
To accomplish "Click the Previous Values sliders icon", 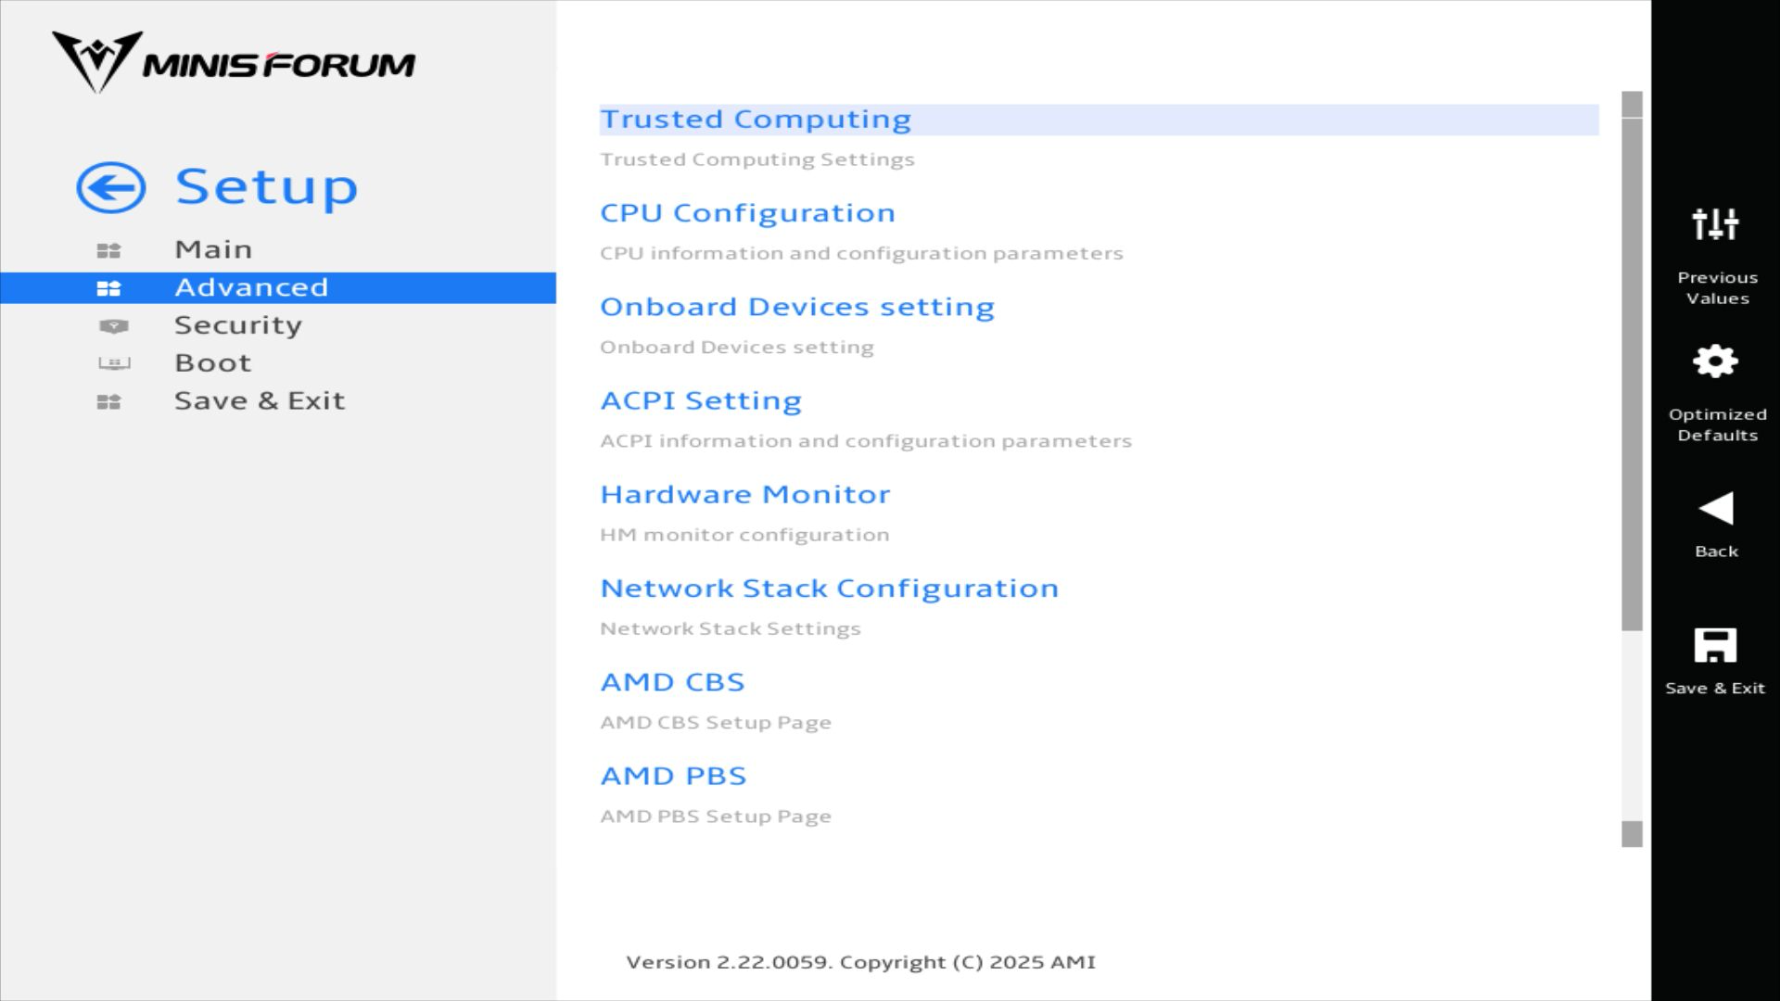I will [x=1715, y=224].
